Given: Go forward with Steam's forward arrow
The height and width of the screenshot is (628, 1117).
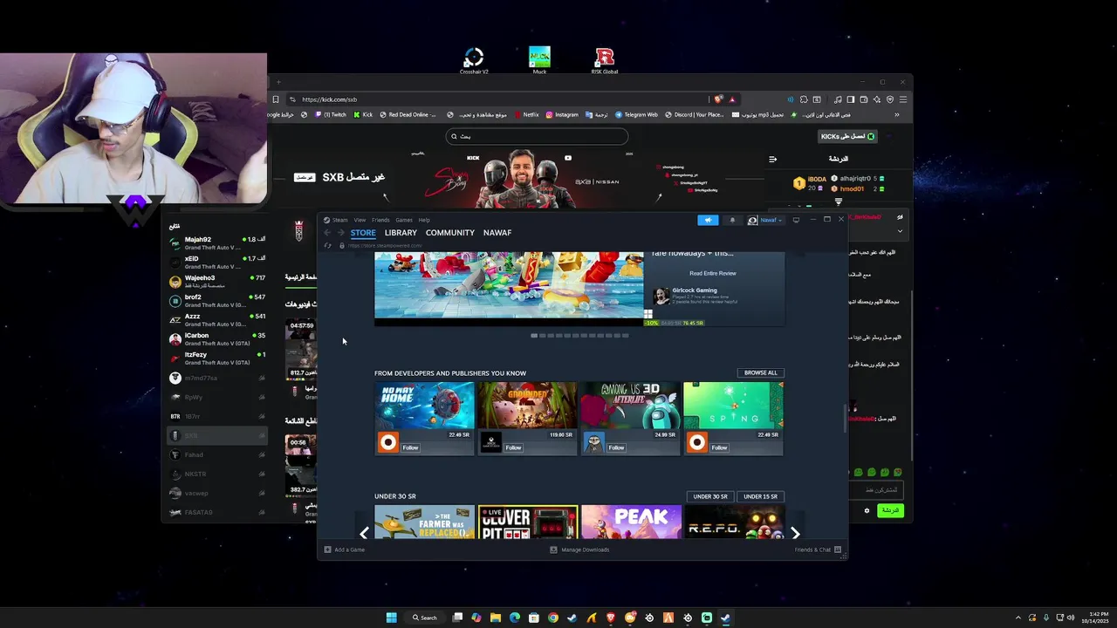Looking at the screenshot, I should (340, 233).
